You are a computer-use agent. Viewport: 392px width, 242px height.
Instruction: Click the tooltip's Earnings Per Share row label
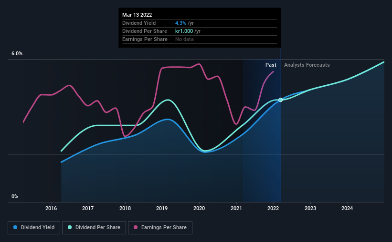click(145, 39)
